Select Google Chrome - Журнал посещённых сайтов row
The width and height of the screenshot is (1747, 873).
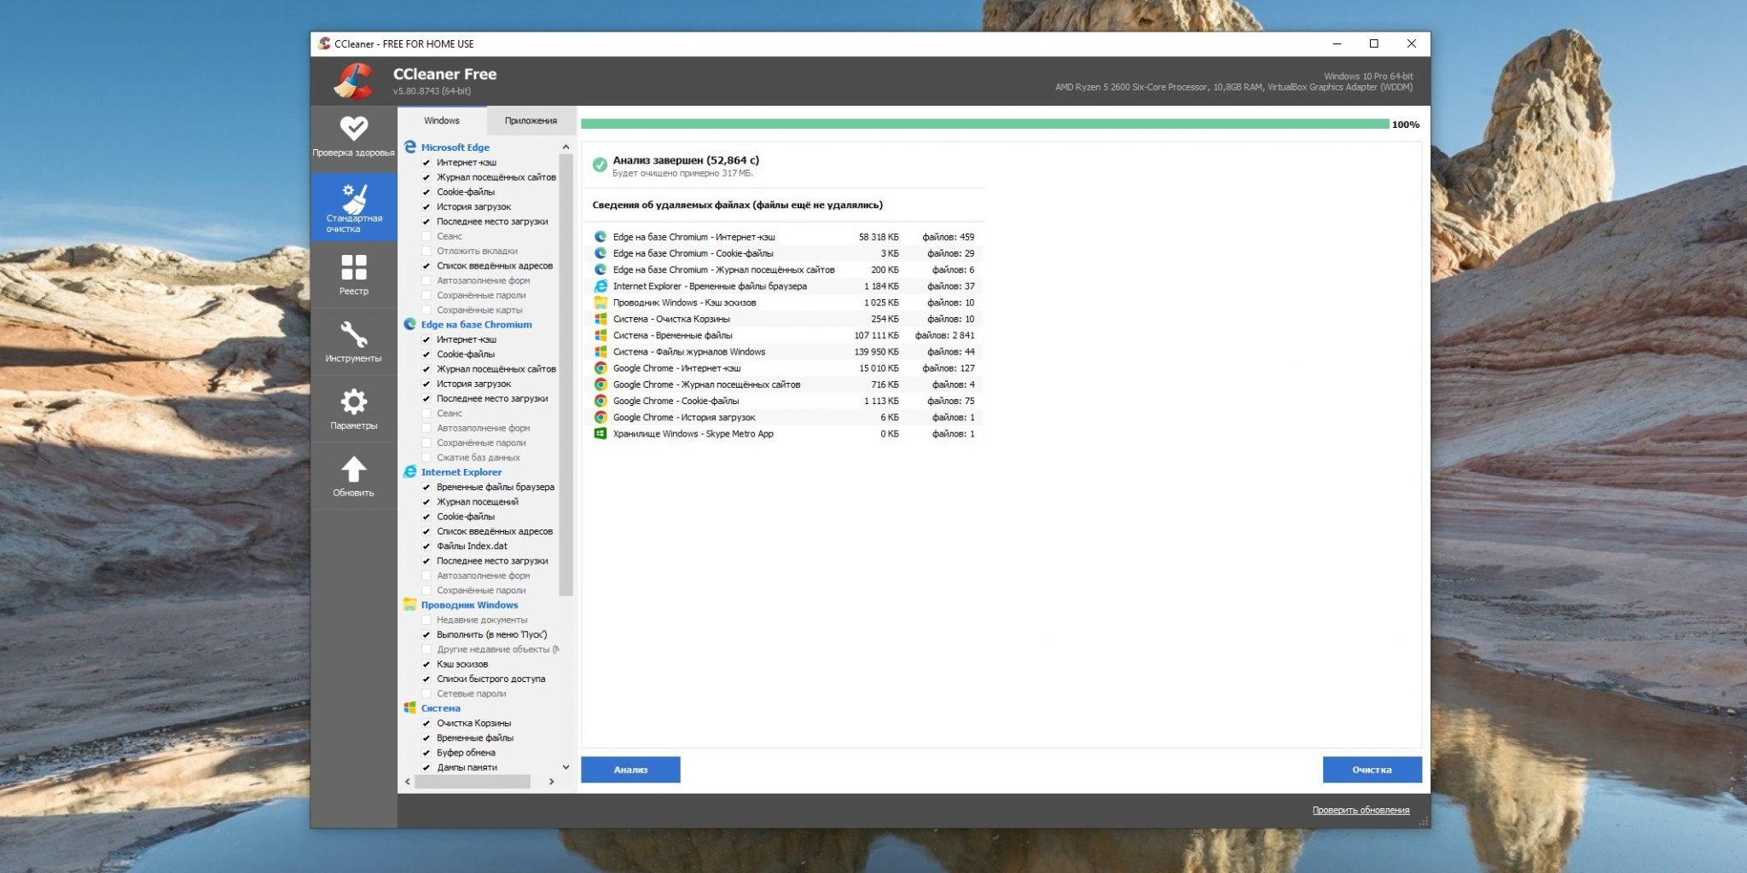[785, 384]
